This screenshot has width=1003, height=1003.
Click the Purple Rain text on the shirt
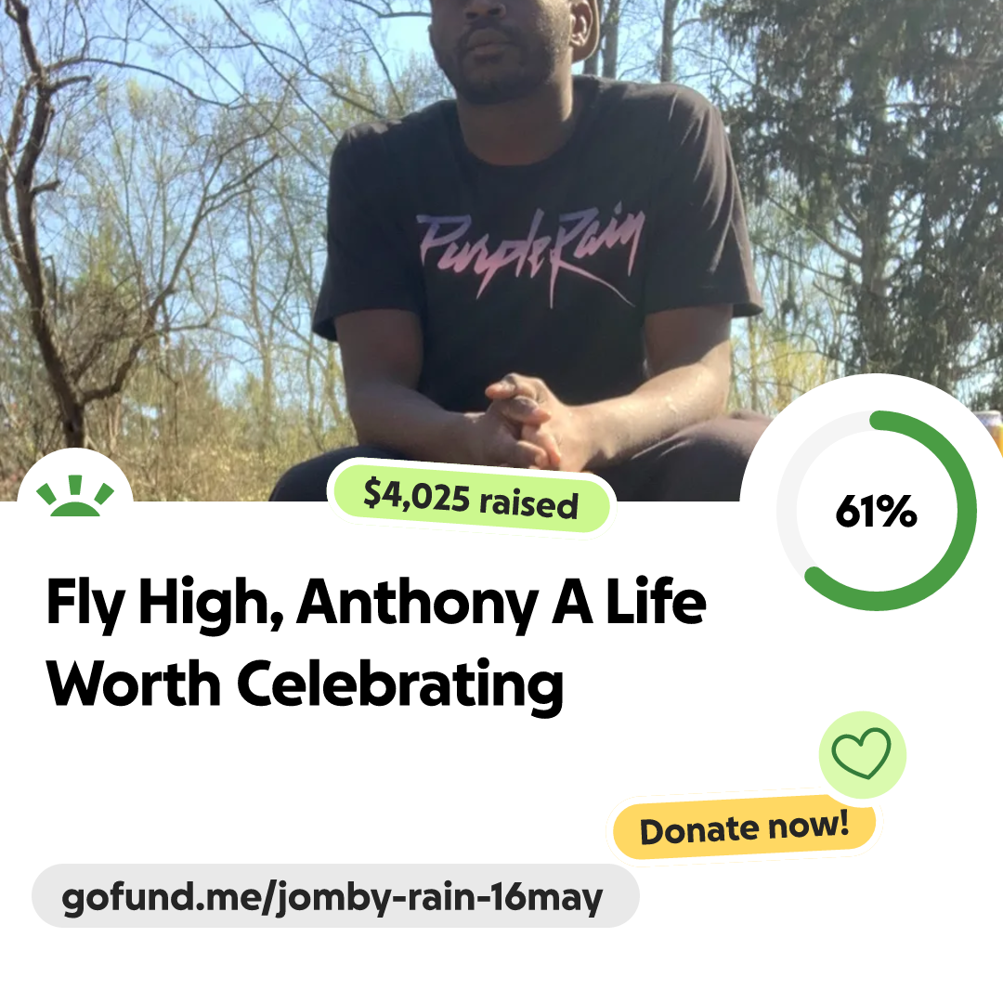pyautogui.click(x=530, y=252)
